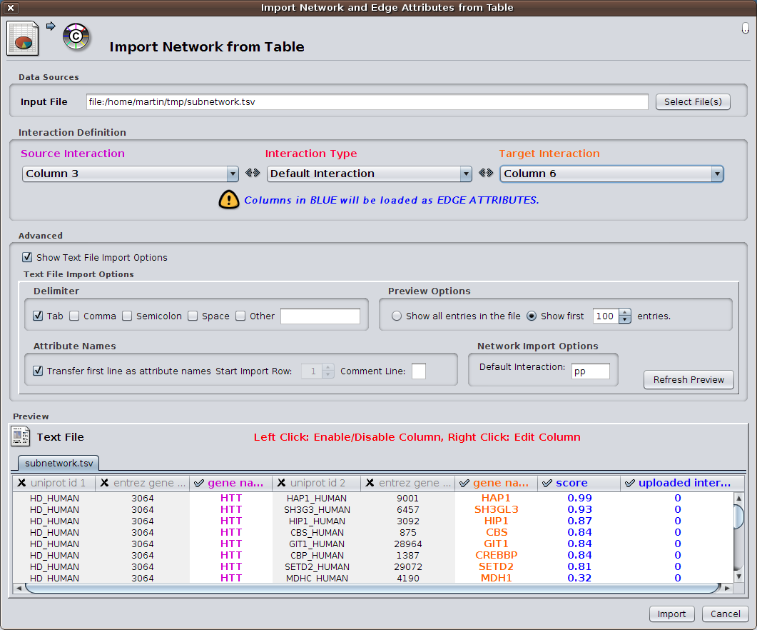The height and width of the screenshot is (630, 757).
Task: Select Show all entries in the file
Action: pos(397,316)
